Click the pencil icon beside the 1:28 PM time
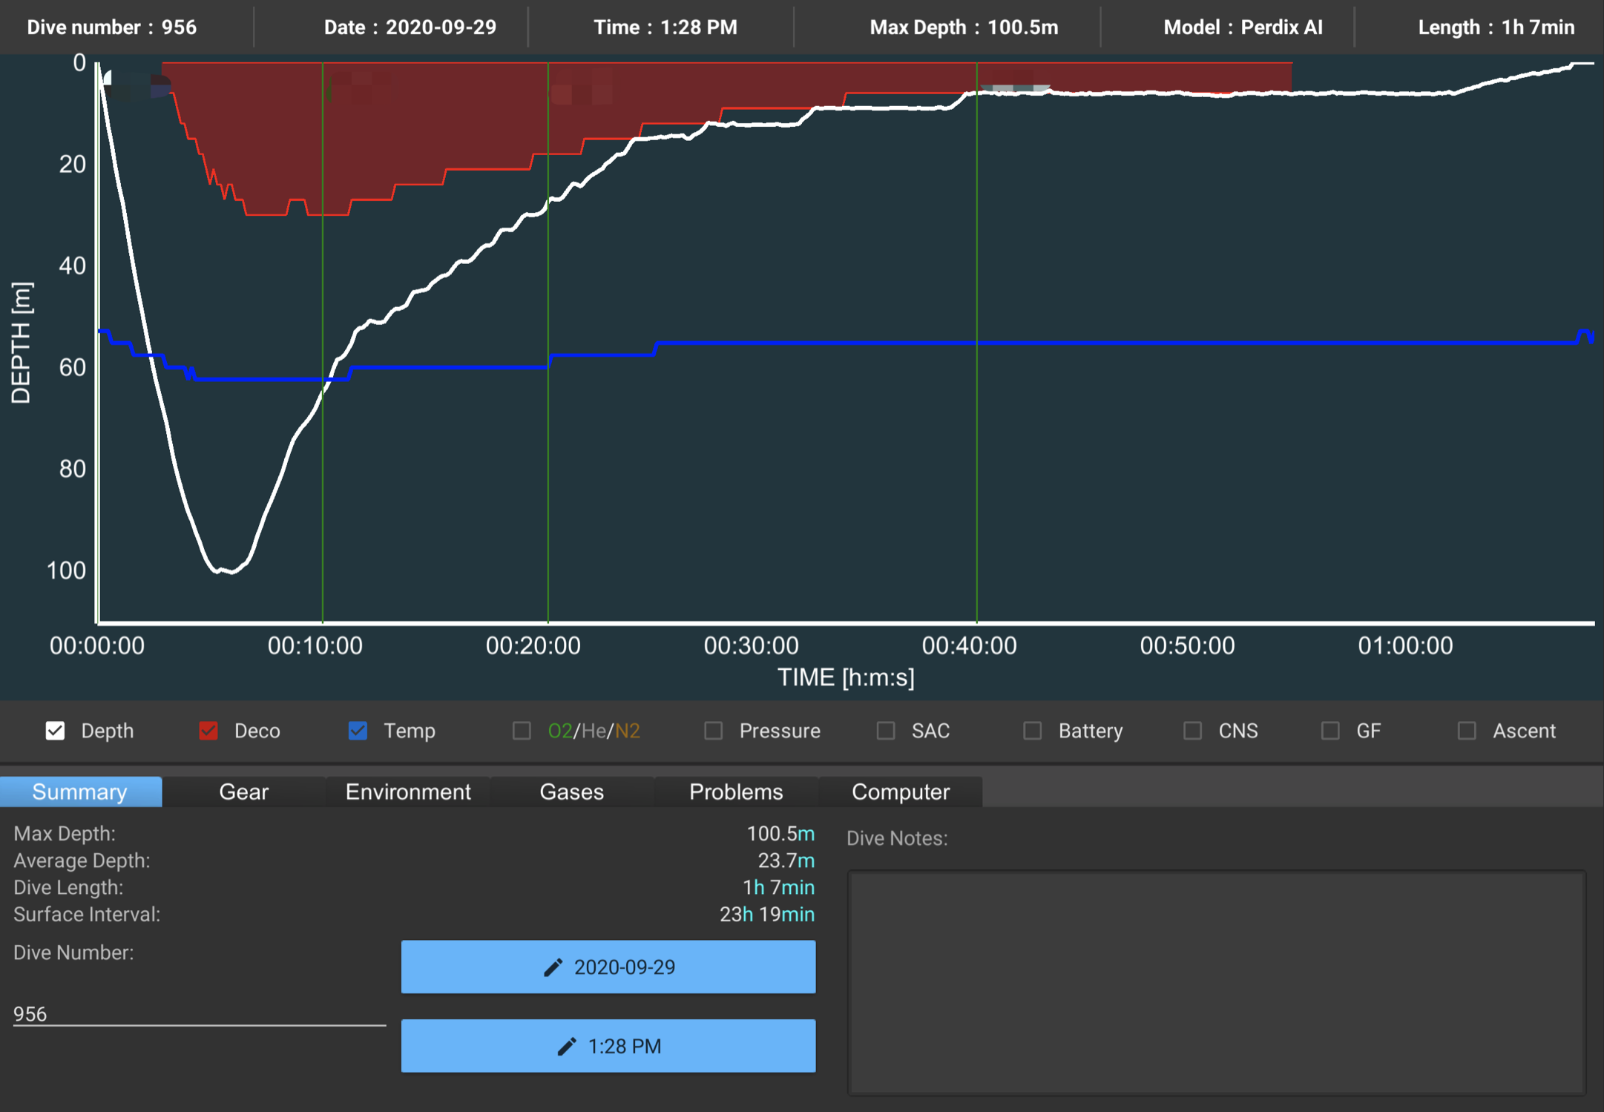 pyautogui.click(x=567, y=1046)
